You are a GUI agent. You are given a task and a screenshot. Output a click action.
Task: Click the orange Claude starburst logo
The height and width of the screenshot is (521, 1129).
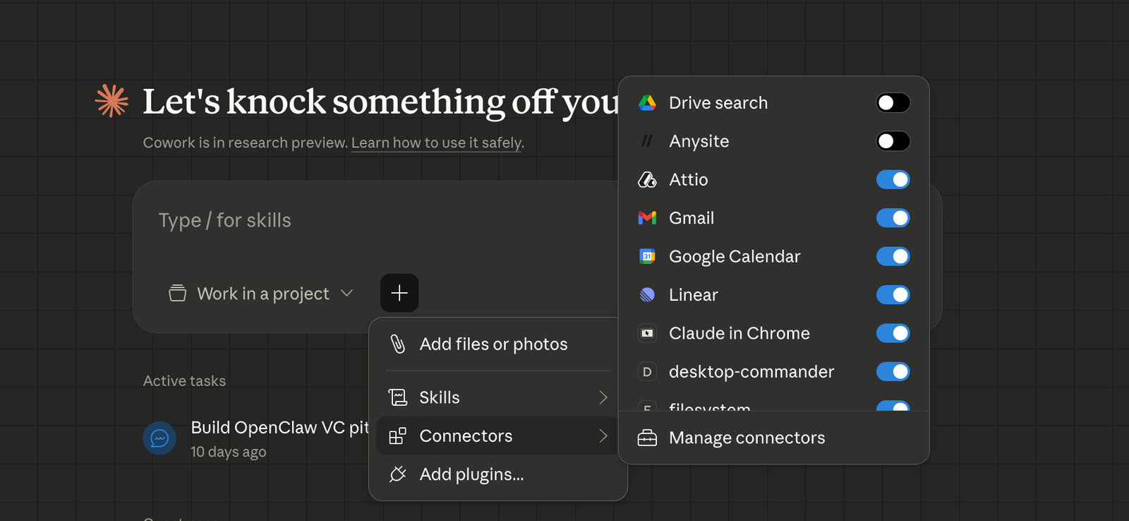[x=112, y=101]
